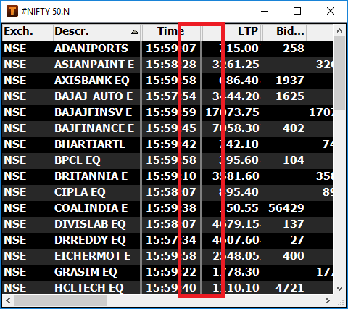Click LTP value 17073.75
Image resolution: width=348 pixels, height=309 pixels.
232,112
